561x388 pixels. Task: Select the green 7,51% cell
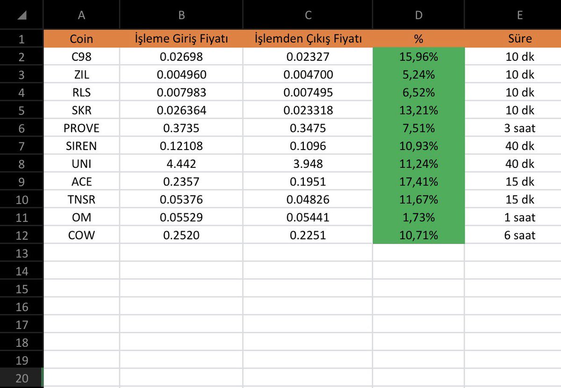[418, 128]
